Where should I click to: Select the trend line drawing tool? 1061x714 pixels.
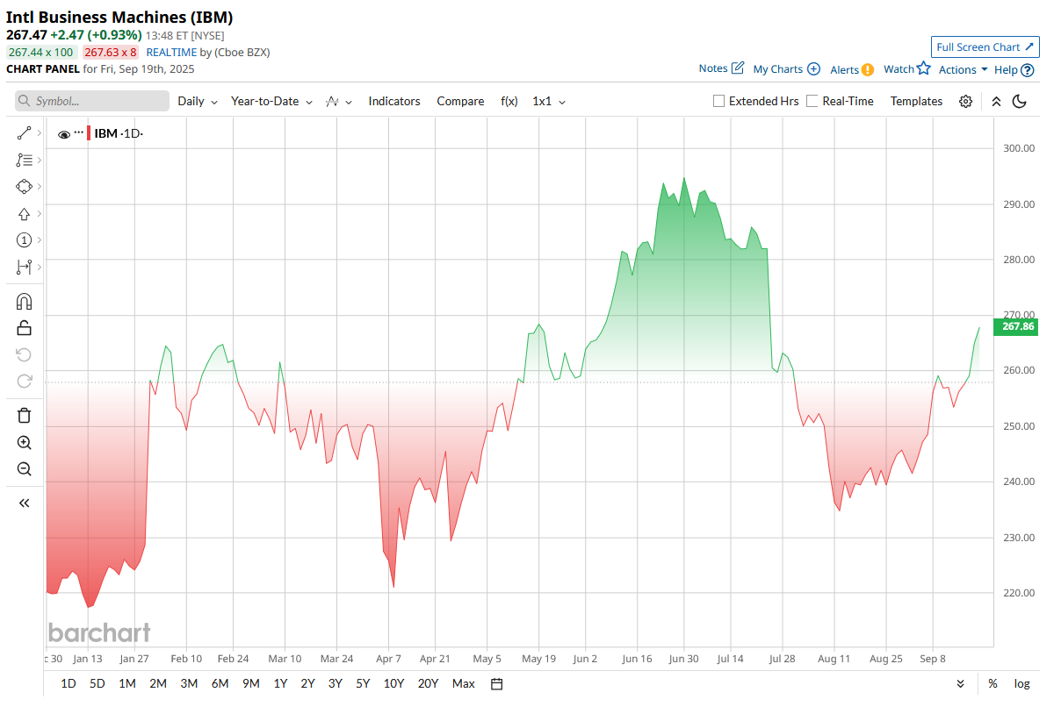24,133
